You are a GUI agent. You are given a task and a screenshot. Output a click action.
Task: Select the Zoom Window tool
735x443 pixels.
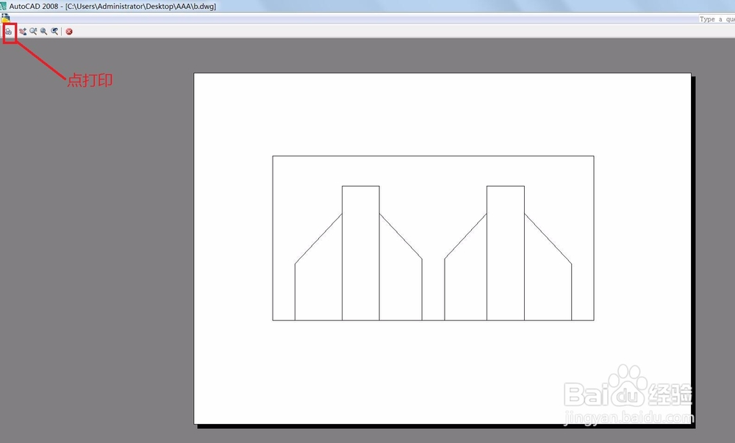[x=44, y=32]
